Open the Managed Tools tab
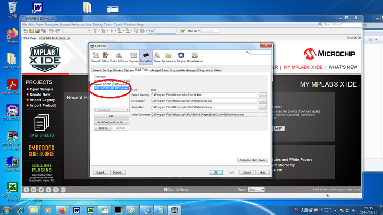The image size is (383, 215). click(159, 70)
